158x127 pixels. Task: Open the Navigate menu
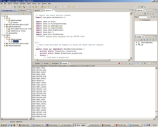(22, 4)
